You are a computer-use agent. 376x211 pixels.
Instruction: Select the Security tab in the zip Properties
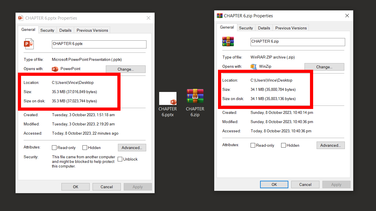pyautogui.click(x=246, y=28)
